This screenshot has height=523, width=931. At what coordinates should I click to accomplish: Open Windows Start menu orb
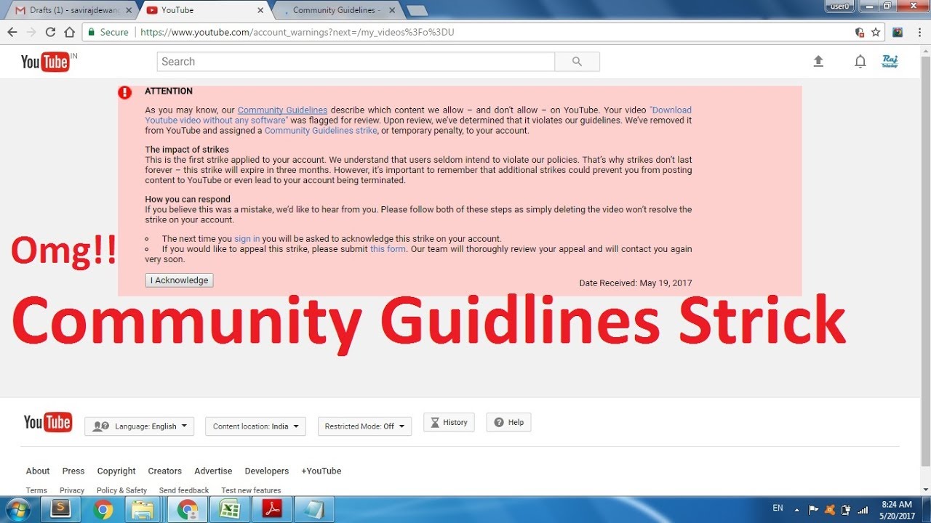tap(17, 509)
